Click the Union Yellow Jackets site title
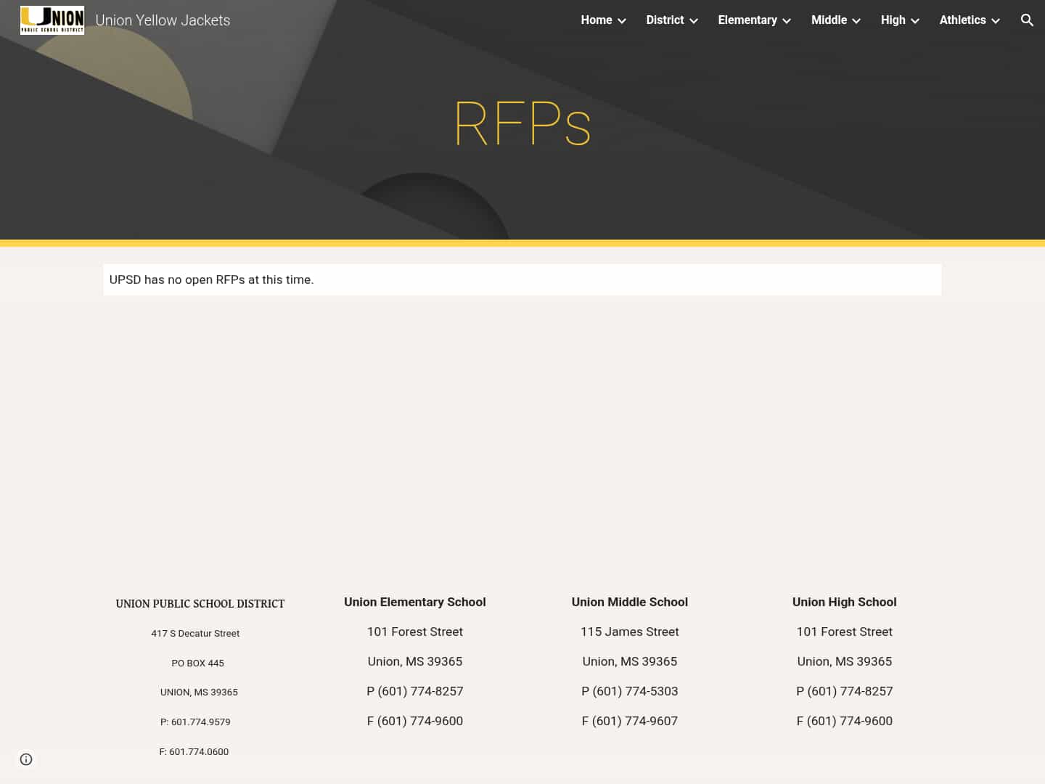 point(163,20)
